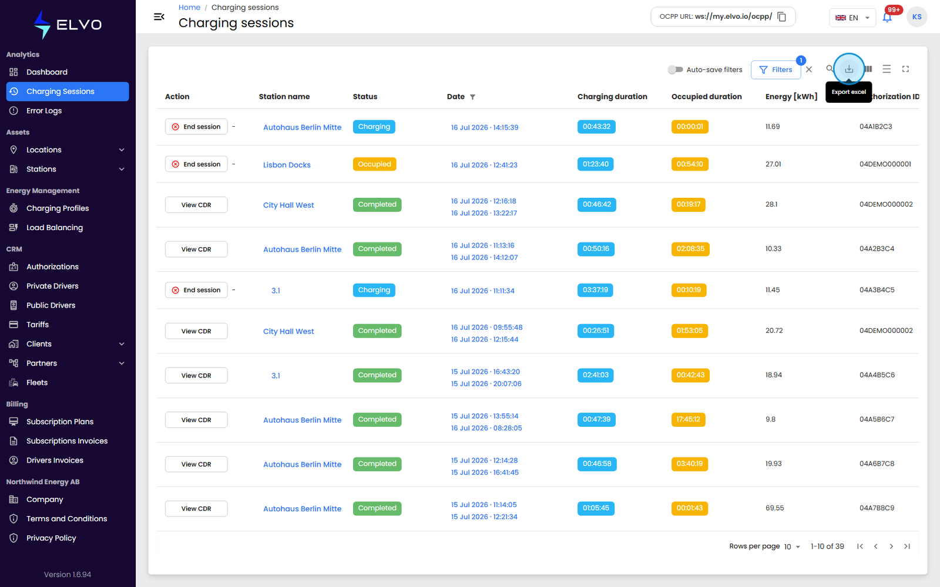Open City Hall West link dated 12:16:18
This screenshot has width=940, height=587.
[288, 205]
